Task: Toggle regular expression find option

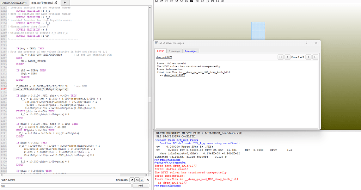Action: coord(132,180)
